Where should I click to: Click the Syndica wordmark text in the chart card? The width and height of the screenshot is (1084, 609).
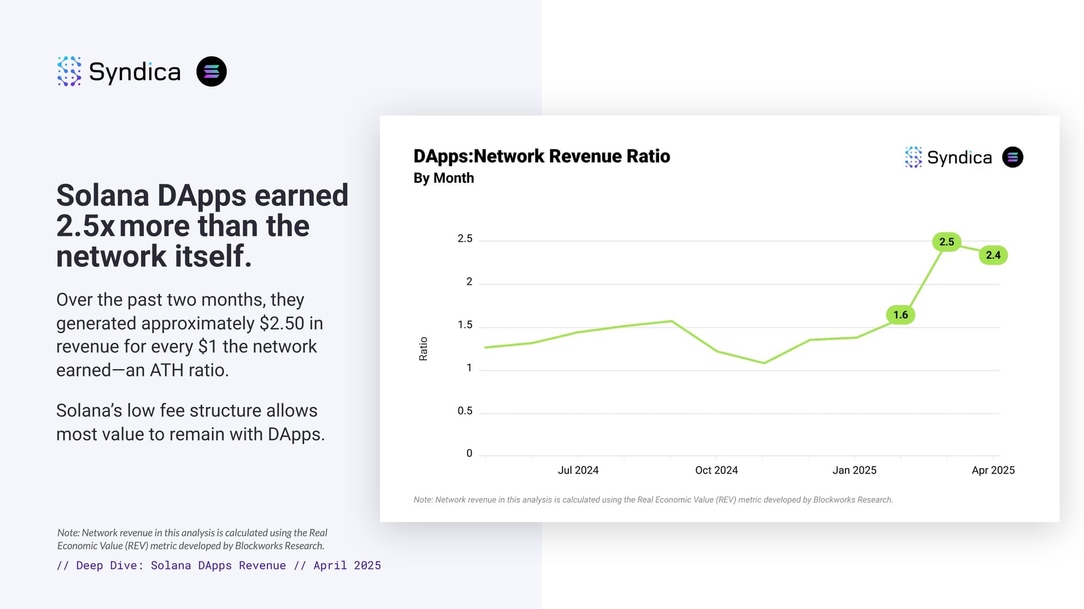(959, 158)
